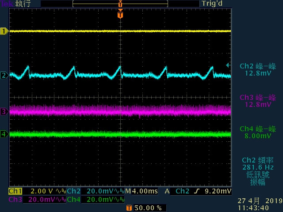
Task: Open the trigger source A Ch2 readout
Action: tap(181, 192)
